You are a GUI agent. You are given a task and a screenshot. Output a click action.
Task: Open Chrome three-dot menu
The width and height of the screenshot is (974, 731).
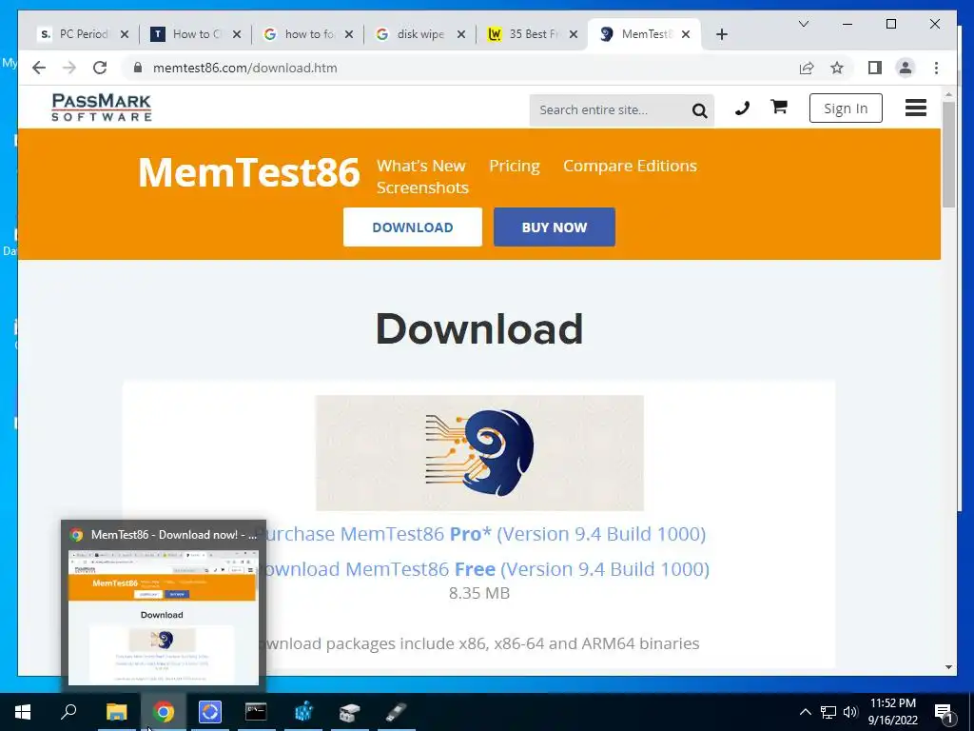(936, 68)
